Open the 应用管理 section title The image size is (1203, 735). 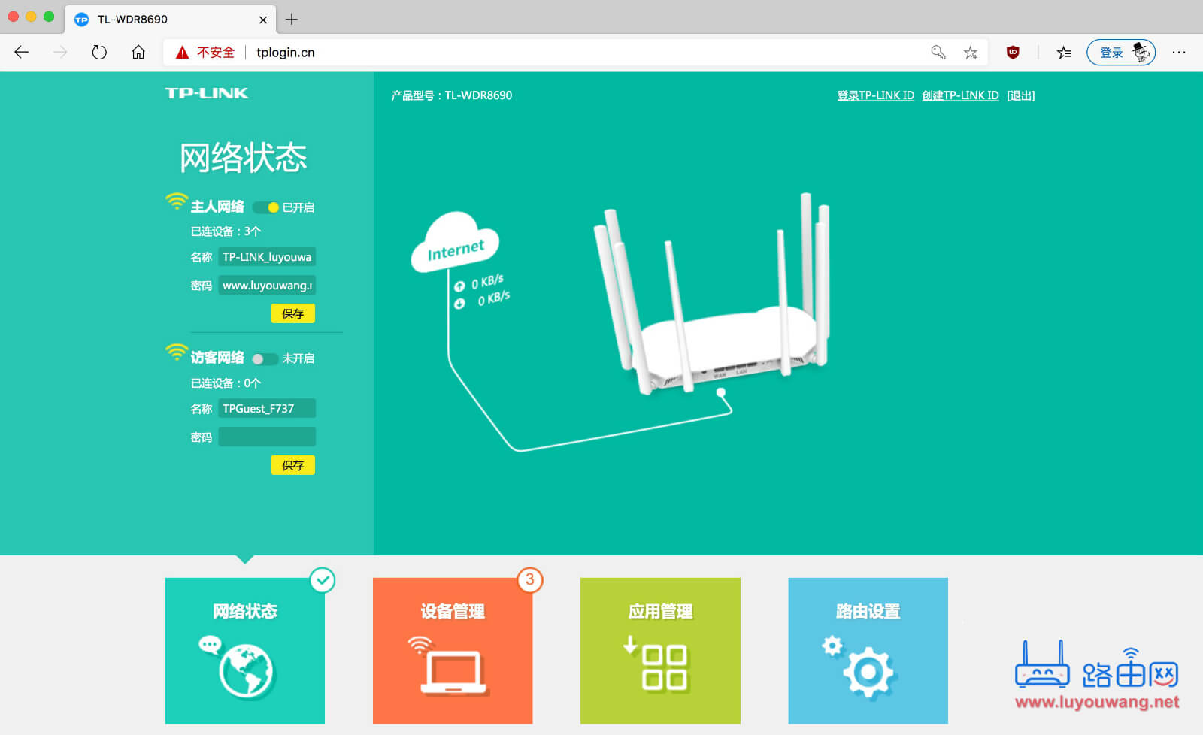pos(661,612)
